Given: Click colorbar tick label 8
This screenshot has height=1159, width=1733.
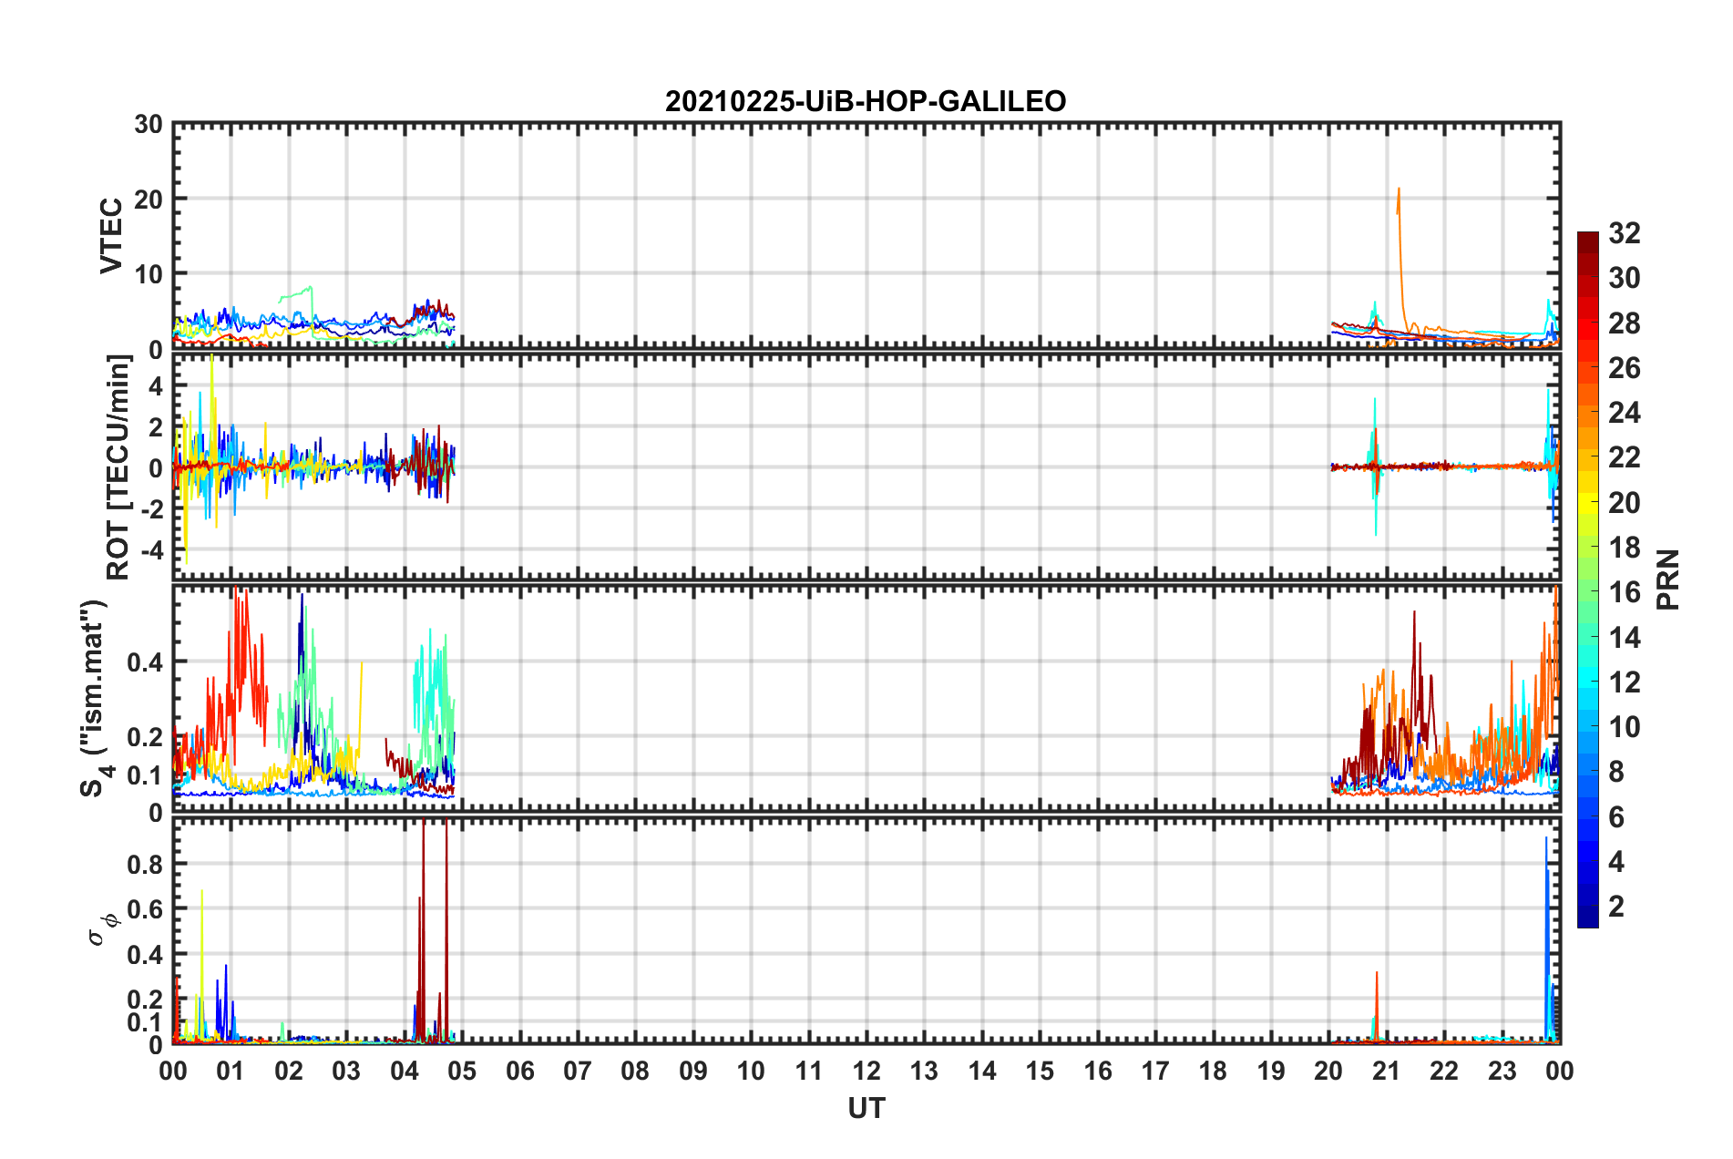Looking at the screenshot, I should click(x=1616, y=772).
